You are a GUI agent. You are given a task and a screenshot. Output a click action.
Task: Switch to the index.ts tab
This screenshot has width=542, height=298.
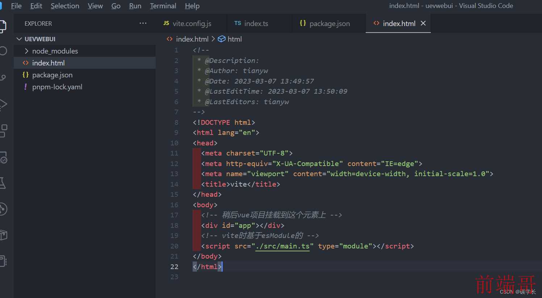click(259, 24)
